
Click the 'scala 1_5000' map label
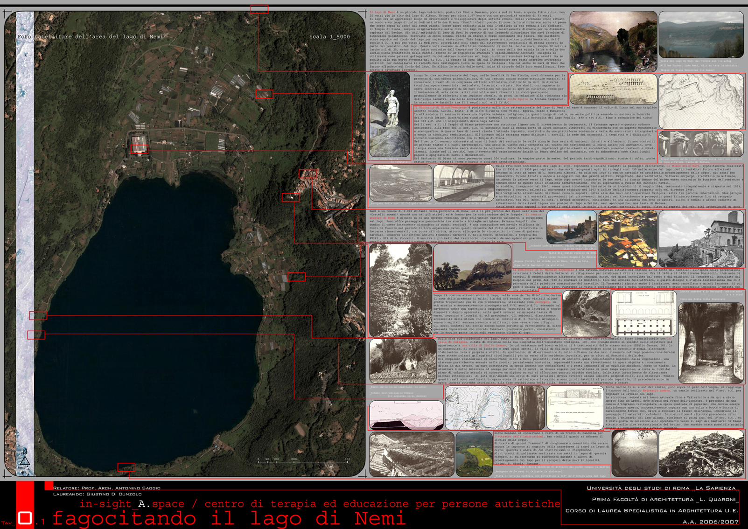click(x=329, y=36)
